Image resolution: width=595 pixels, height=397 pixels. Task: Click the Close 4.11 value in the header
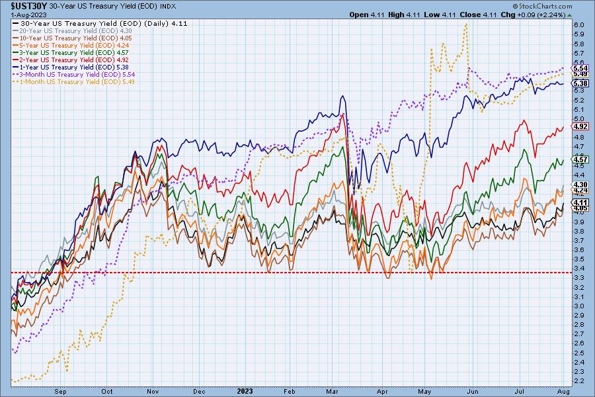pyautogui.click(x=478, y=15)
